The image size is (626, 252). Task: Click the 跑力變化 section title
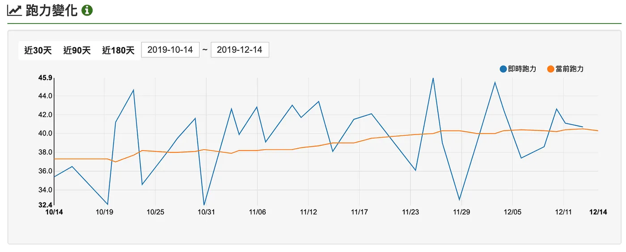(x=51, y=11)
